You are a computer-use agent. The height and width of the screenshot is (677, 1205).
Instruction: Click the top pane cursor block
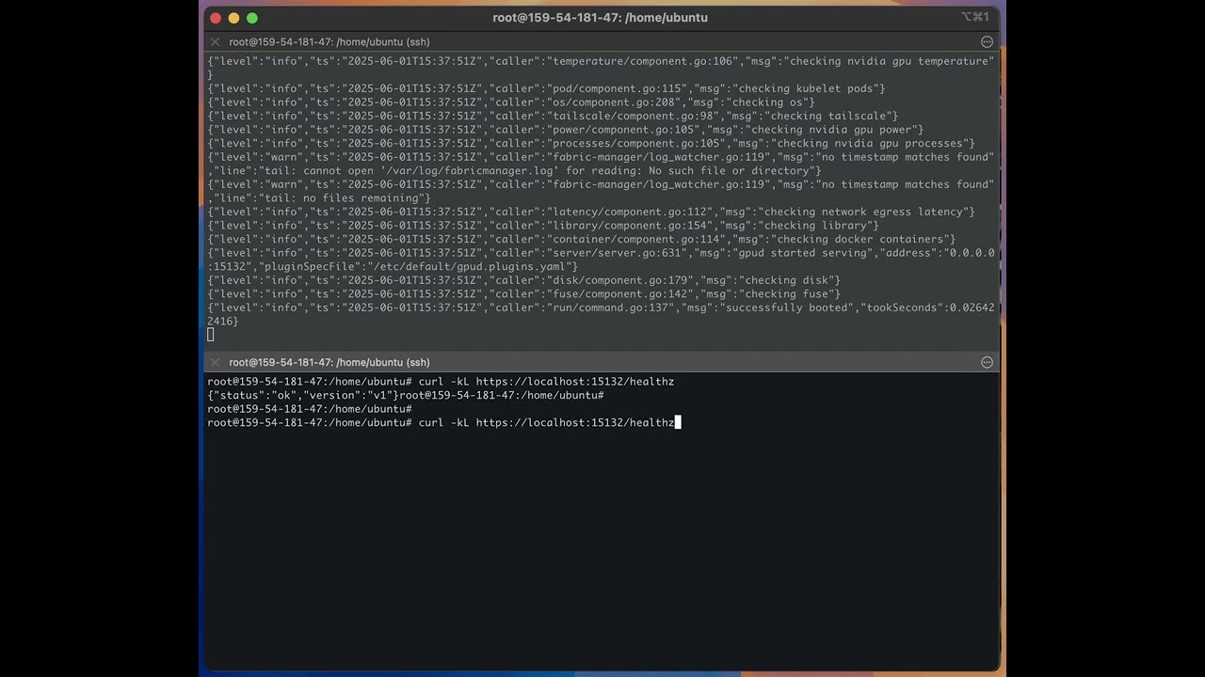[210, 335]
